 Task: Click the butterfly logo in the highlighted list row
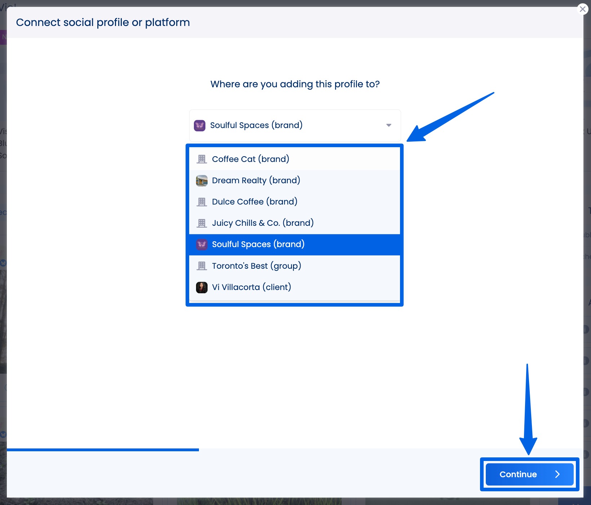[x=202, y=245]
